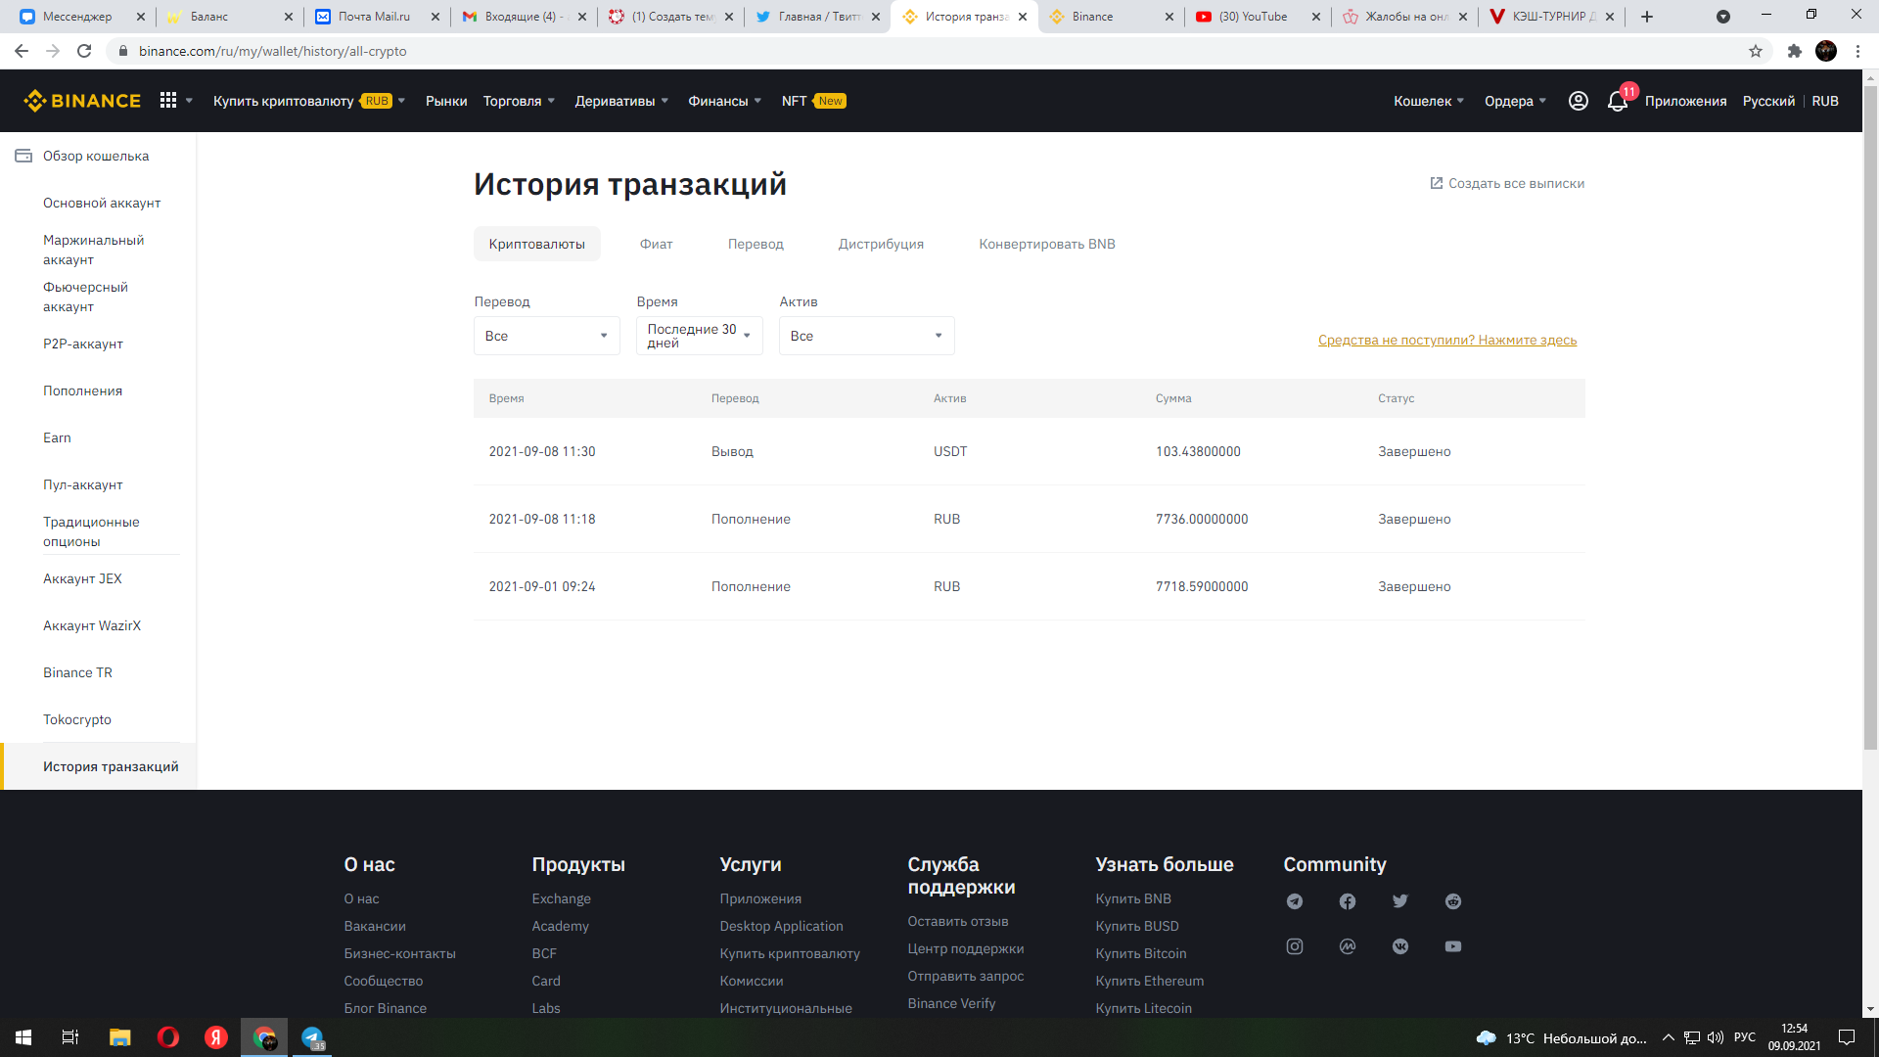This screenshot has width=1879, height=1057.
Task: Expand the Деривативы menu
Action: 621,101
